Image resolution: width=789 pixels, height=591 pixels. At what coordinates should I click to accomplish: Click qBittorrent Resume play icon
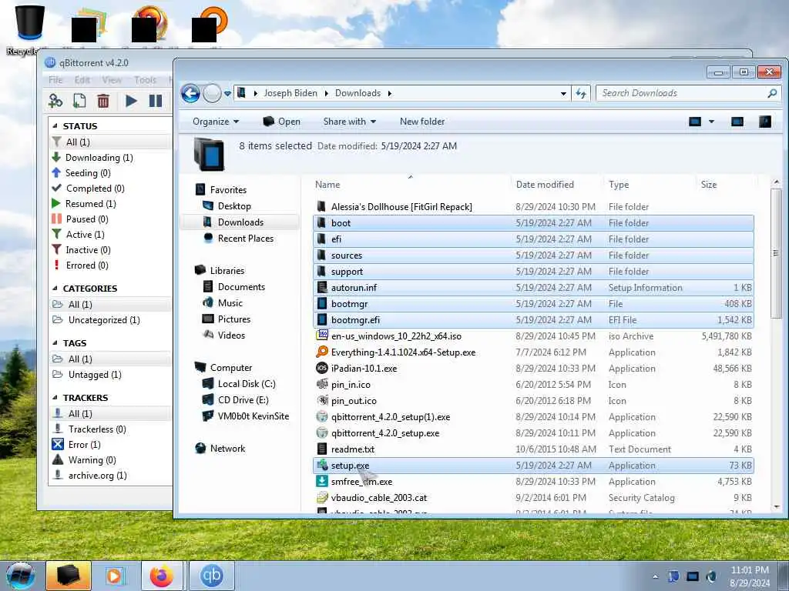(x=131, y=101)
